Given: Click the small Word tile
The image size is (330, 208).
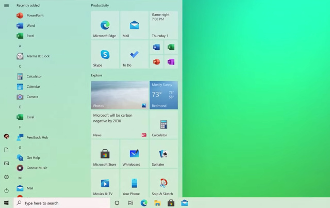Looking at the screenshot, I should tap(156, 47).
